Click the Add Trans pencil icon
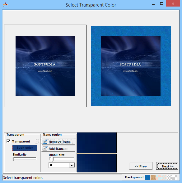The width and height of the screenshot is (182, 183). click(x=45, y=148)
